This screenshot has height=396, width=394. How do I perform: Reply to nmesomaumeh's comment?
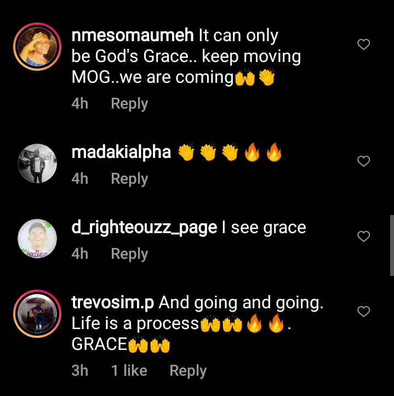click(129, 104)
